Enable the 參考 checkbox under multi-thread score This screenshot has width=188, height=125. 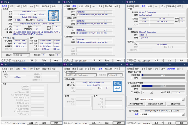point(132,89)
